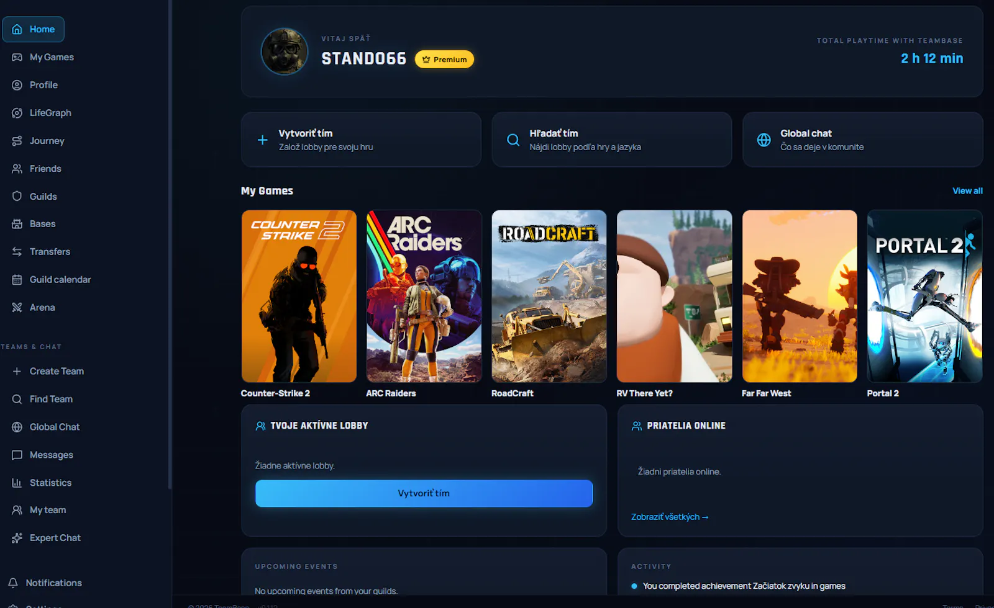Open the Journey menu label
994x608 pixels.
(47, 141)
